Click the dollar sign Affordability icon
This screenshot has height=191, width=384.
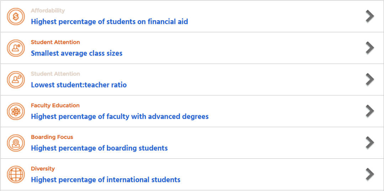click(16, 16)
